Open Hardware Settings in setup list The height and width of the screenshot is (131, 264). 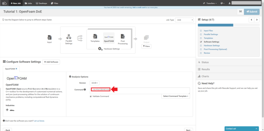[212, 46]
